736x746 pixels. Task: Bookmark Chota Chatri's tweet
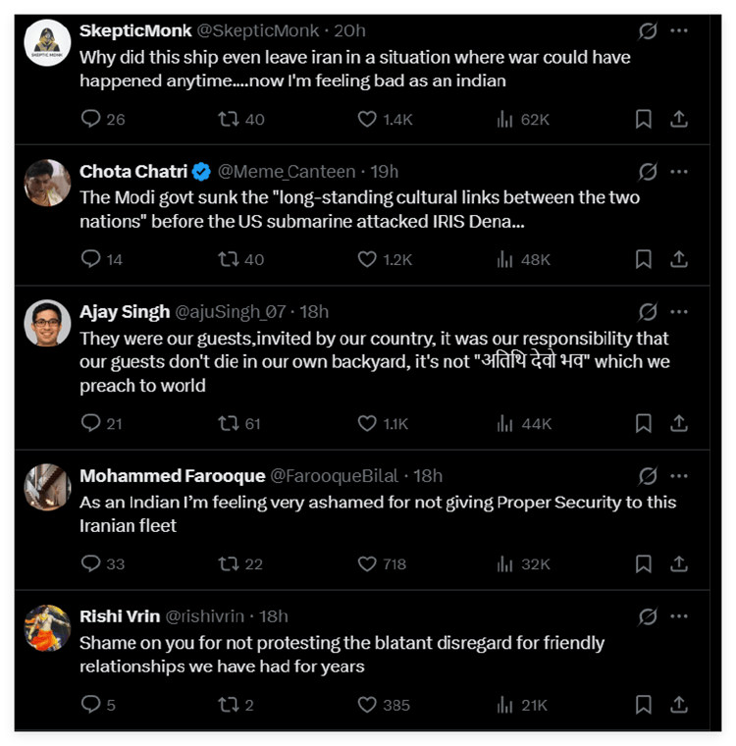[644, 259]
